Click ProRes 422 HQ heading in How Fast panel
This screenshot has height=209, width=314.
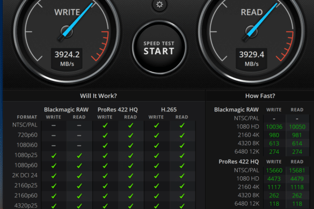point(239,162)
